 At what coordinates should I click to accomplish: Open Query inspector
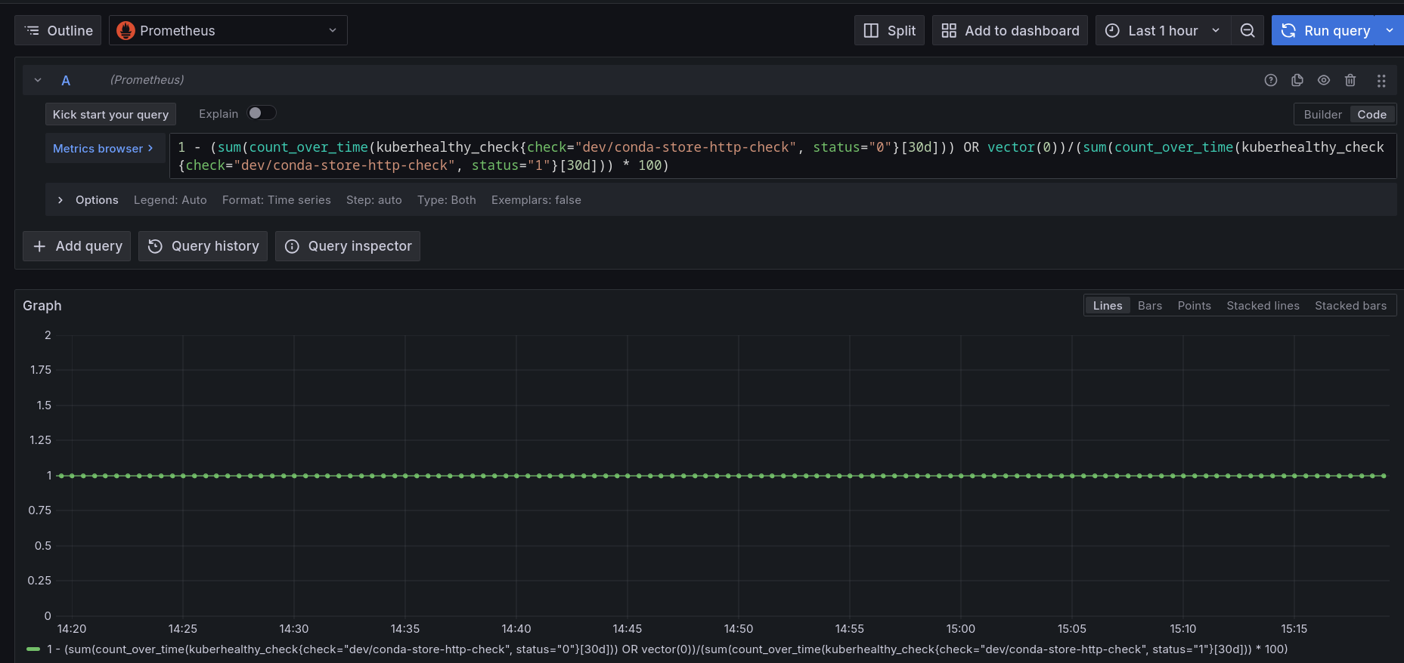(347, 246)
